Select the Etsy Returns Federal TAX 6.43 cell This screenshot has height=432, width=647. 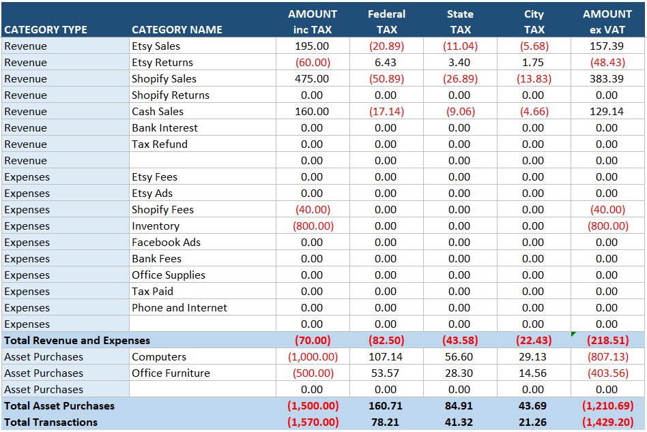coord(386,62)
